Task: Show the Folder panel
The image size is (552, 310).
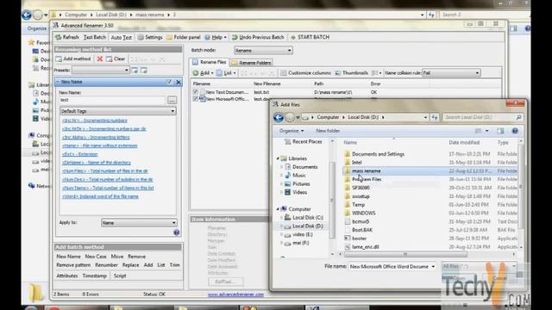Action: click(184, 37)
